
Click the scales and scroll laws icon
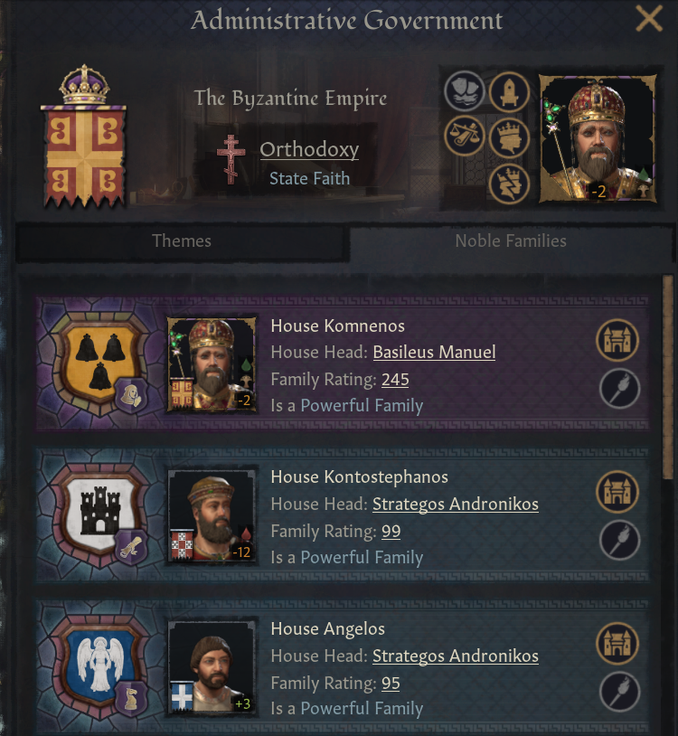(x=464, y=138)
